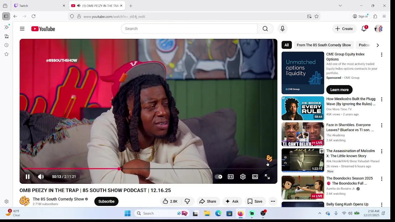Select From The 85 South Comedy Show chip
The image size is (395, 222).
click(324, 45)
